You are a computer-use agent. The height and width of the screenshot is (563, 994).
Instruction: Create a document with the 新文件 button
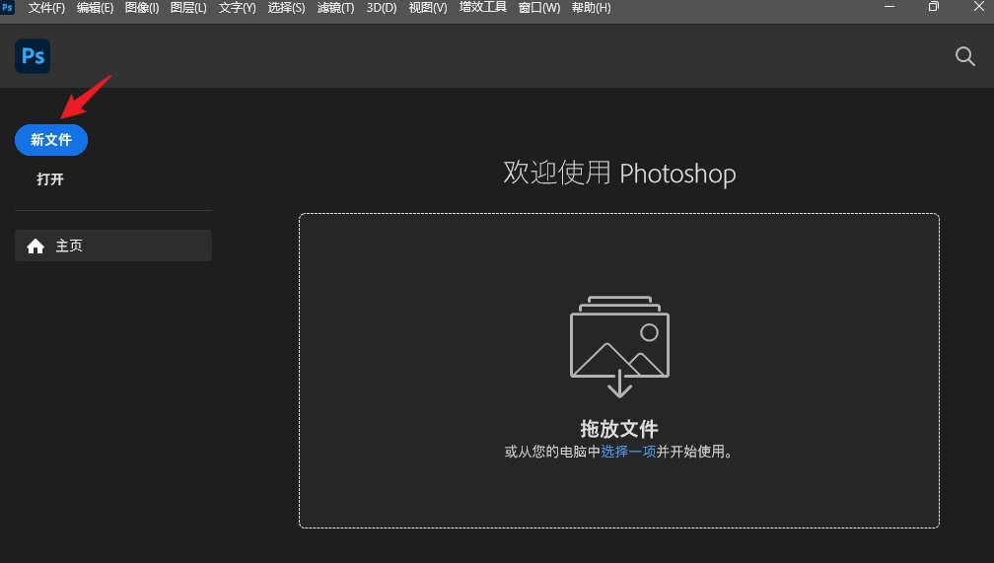coord(51,140)
